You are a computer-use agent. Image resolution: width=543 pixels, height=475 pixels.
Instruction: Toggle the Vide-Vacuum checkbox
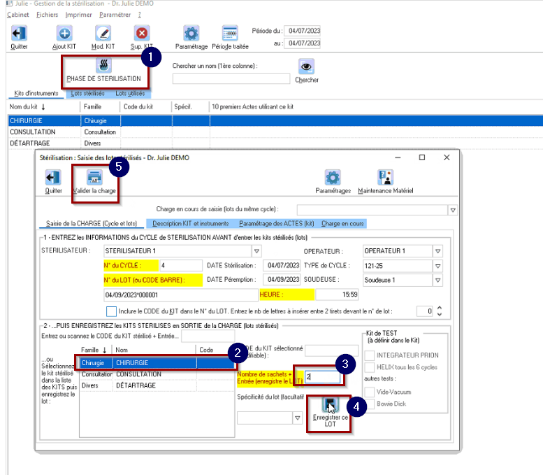(370, 392)
